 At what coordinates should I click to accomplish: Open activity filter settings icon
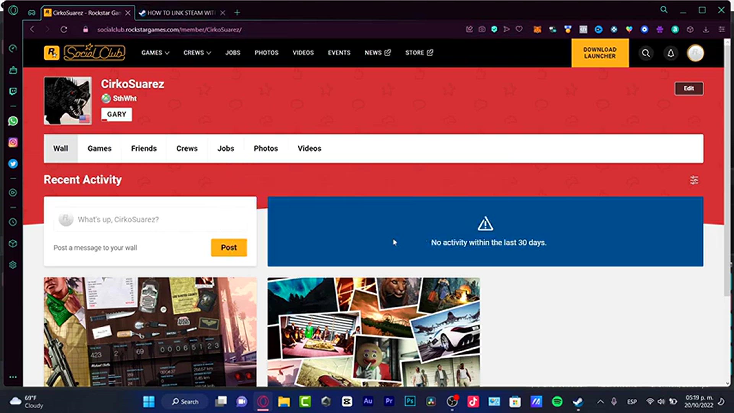click(694, 180)
